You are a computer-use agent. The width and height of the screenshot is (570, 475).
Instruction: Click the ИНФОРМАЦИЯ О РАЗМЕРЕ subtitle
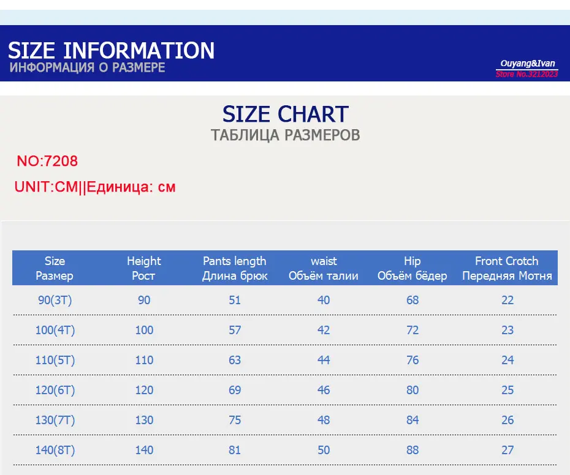(87, 67)
